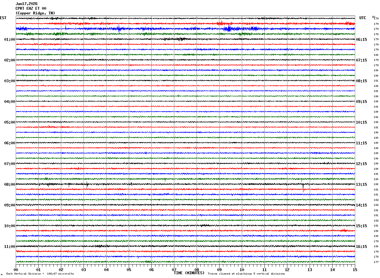
Task: Click the 13:15 UTC row label
Action: pyautogui.click(x=361, y=184)
